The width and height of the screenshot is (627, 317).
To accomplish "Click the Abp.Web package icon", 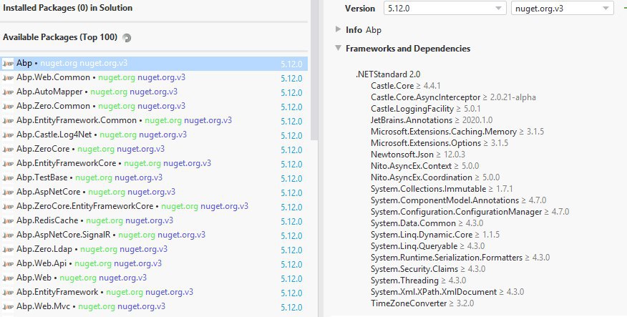I will (8, 278).
